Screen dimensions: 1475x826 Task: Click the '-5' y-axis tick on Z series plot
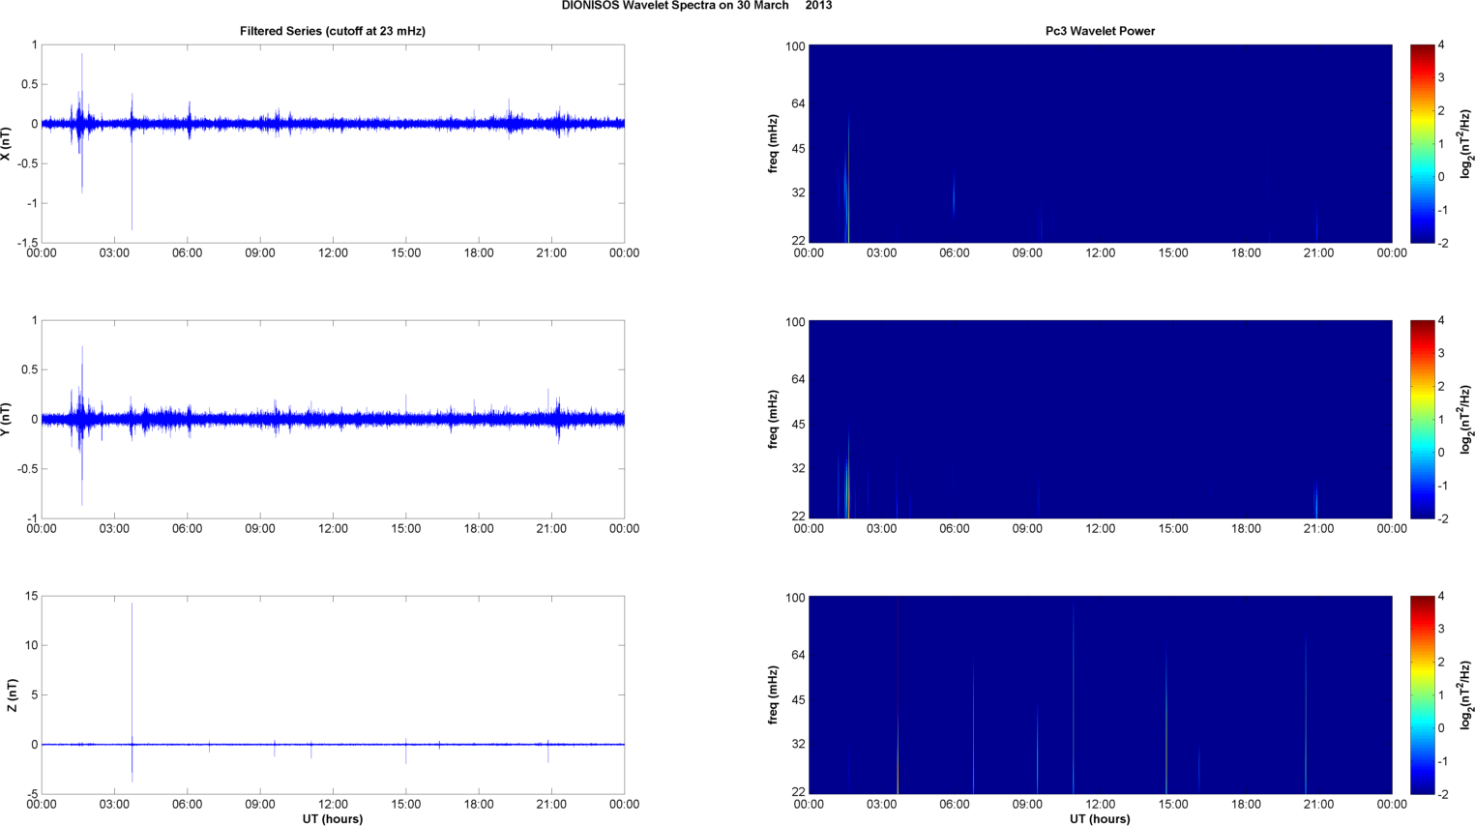(32, 794)
